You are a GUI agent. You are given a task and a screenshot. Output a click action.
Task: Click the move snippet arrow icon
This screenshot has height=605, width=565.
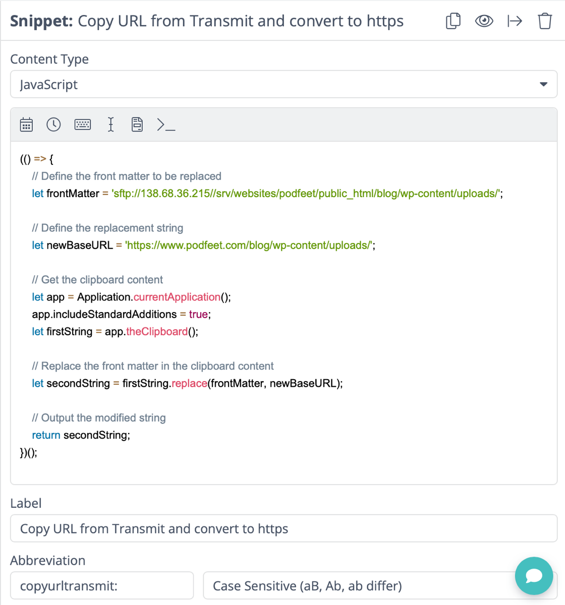pos(515,21)
